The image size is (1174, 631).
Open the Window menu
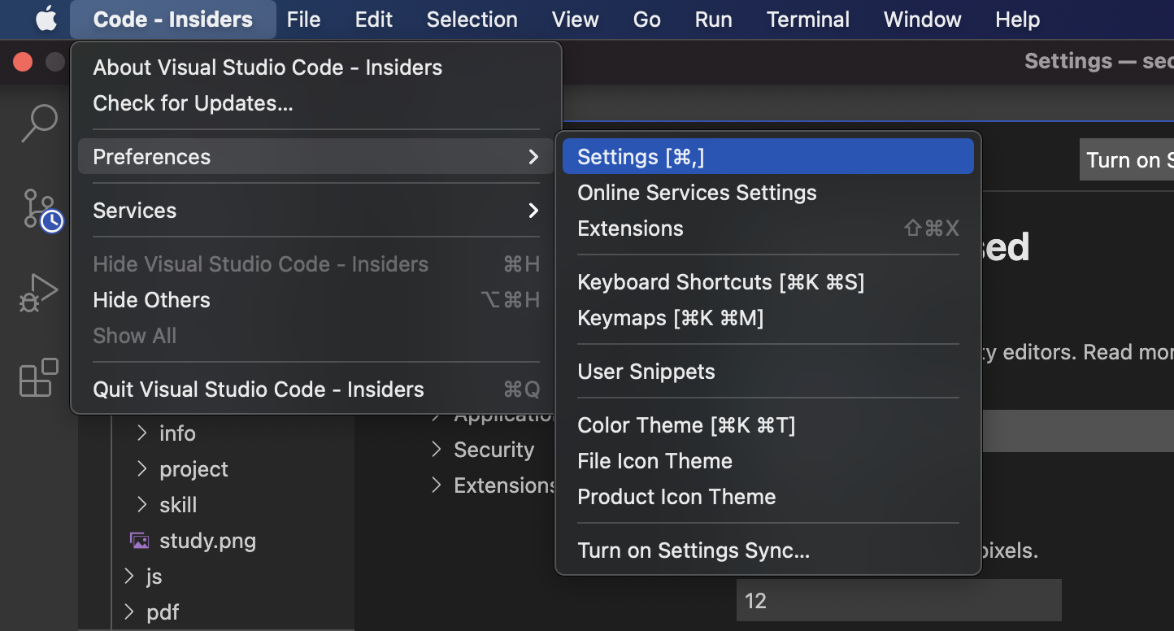click(923, 20)
